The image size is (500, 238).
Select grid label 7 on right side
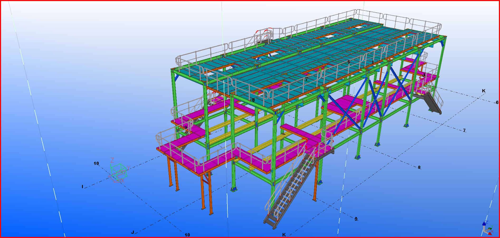464,130
